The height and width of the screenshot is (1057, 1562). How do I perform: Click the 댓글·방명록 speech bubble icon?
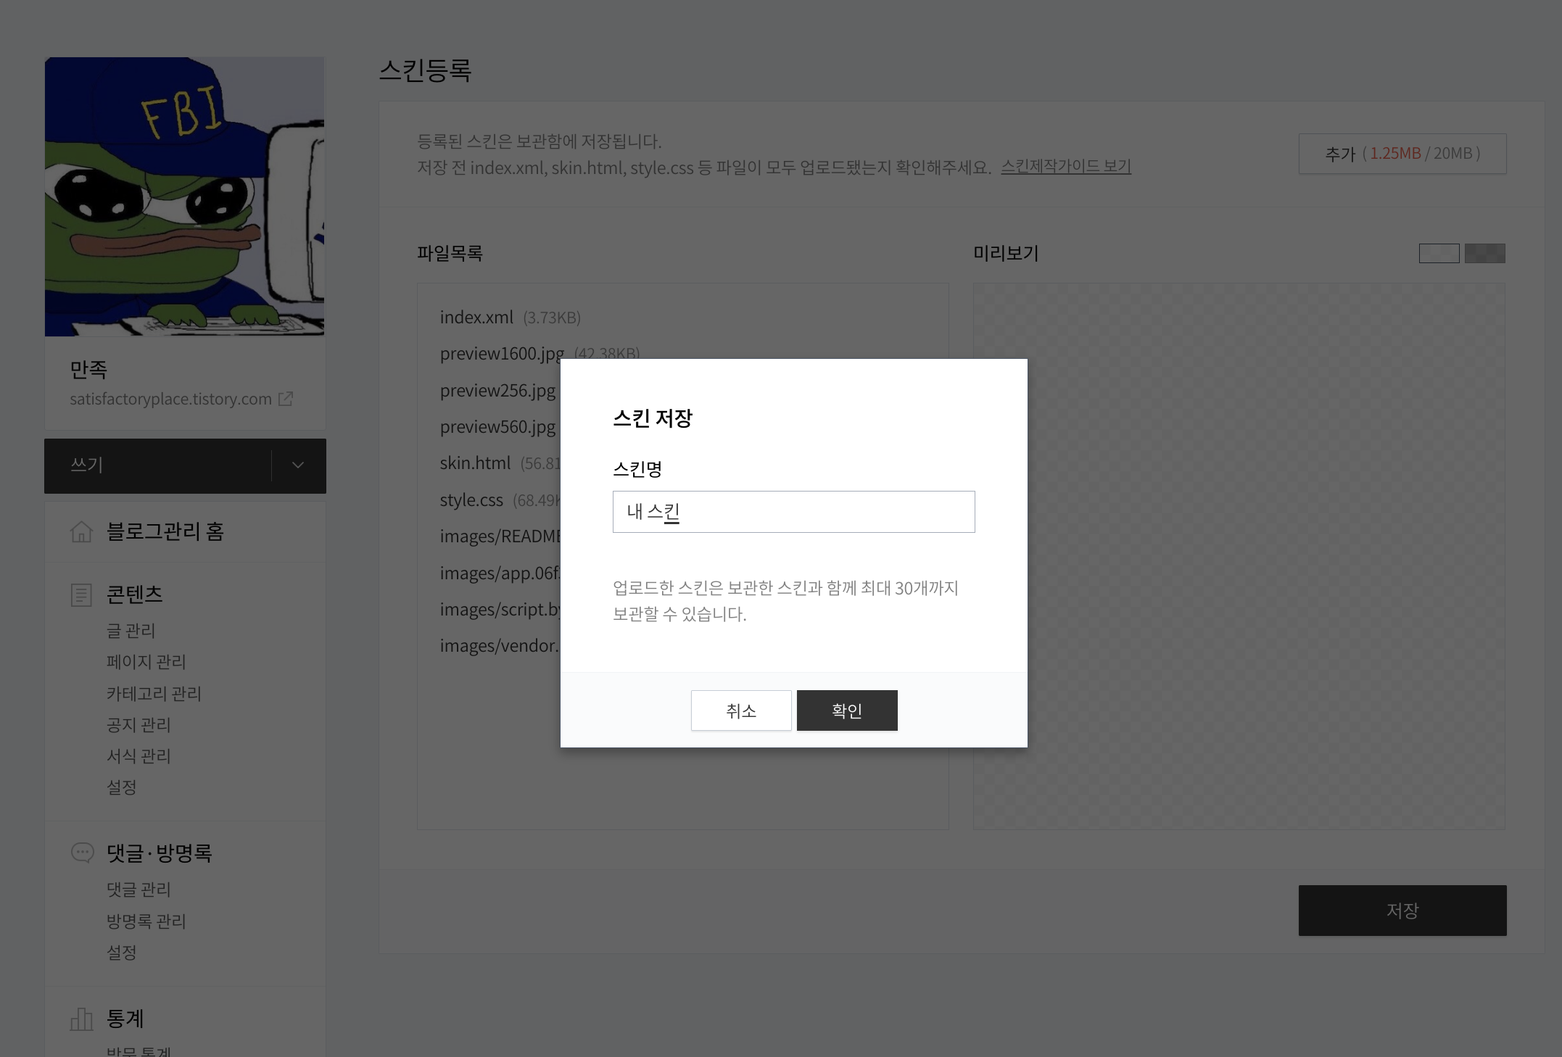click(82, 853)
